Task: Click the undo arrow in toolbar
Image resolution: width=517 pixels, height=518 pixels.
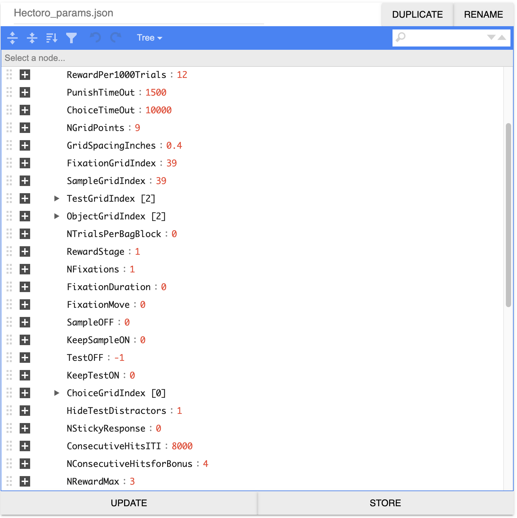Action: coord(95,38)
